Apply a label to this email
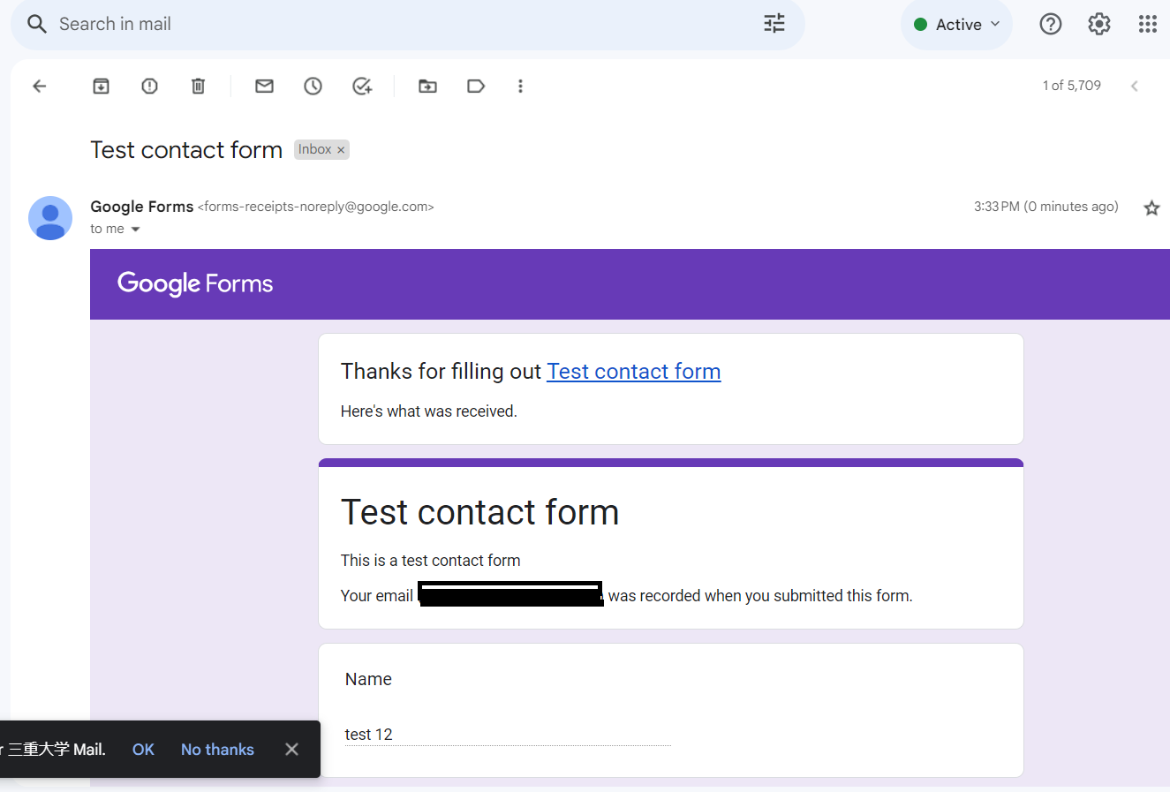This screenshot has height=792, width=1170. click(x=476, y=86)
